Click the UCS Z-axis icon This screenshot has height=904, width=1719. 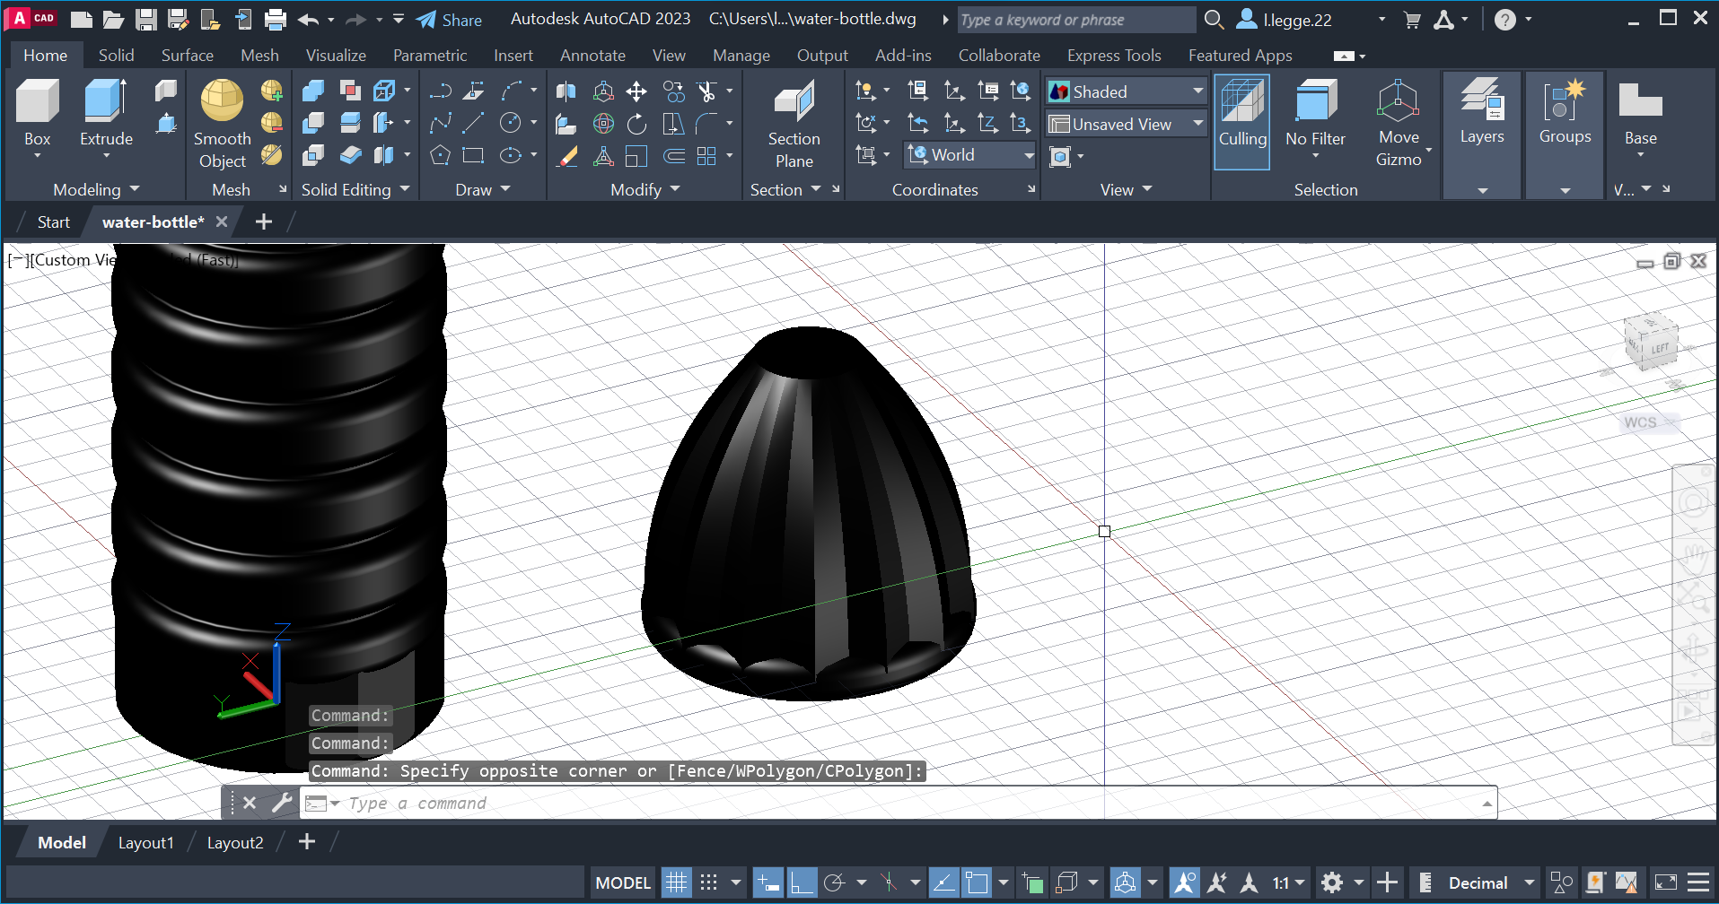click(x=987, y=124)
